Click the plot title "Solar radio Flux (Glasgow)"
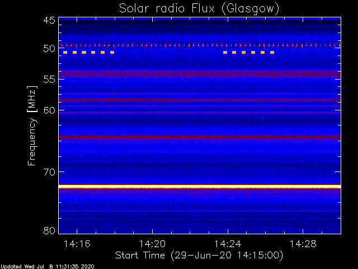The height and width of the screenshot is (269, 358). [199, 9]
